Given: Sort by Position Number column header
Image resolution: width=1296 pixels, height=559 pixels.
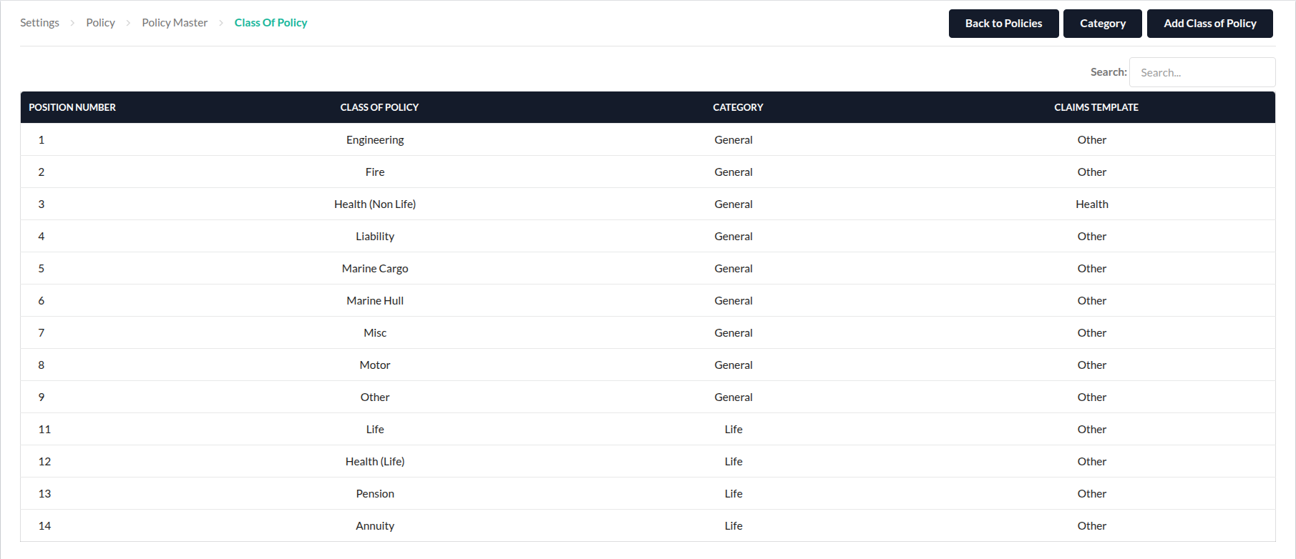Looking at the screenshot, I should (72, 107).
